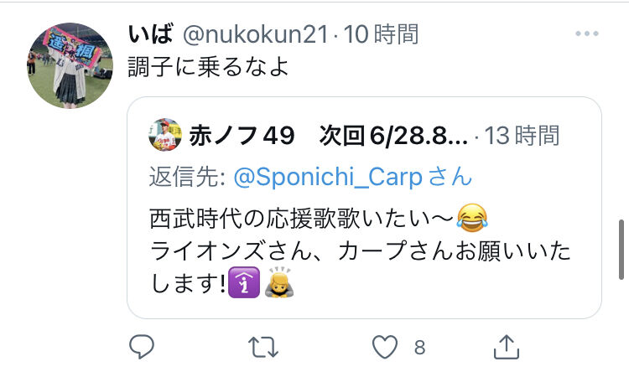The image size is (629, 377).
Task: Retweet using the arrows icon
Action: [x=263, y=347]
